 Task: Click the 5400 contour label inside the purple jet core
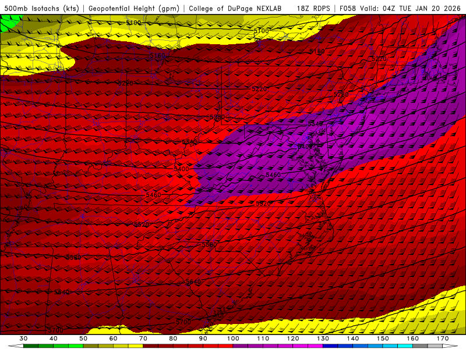305,147
